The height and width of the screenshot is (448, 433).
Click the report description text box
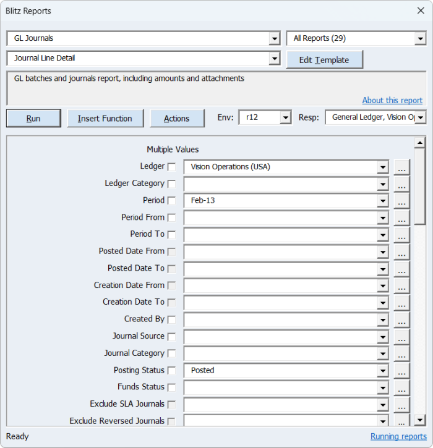(x=216, y=88)
